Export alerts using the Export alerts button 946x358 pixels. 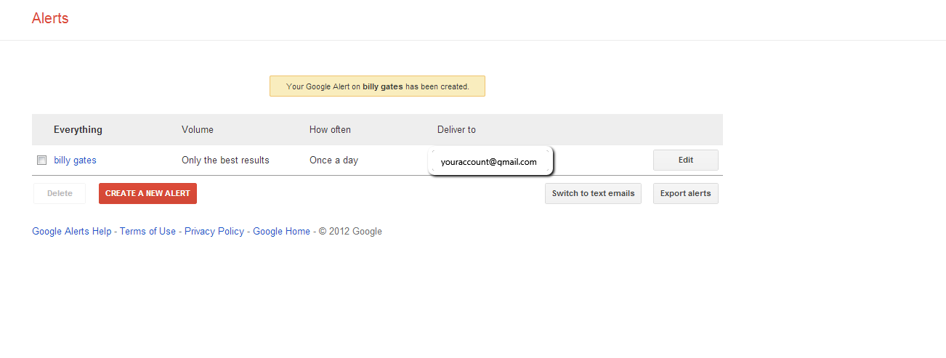pyautogui.click(x=686, y=193)
